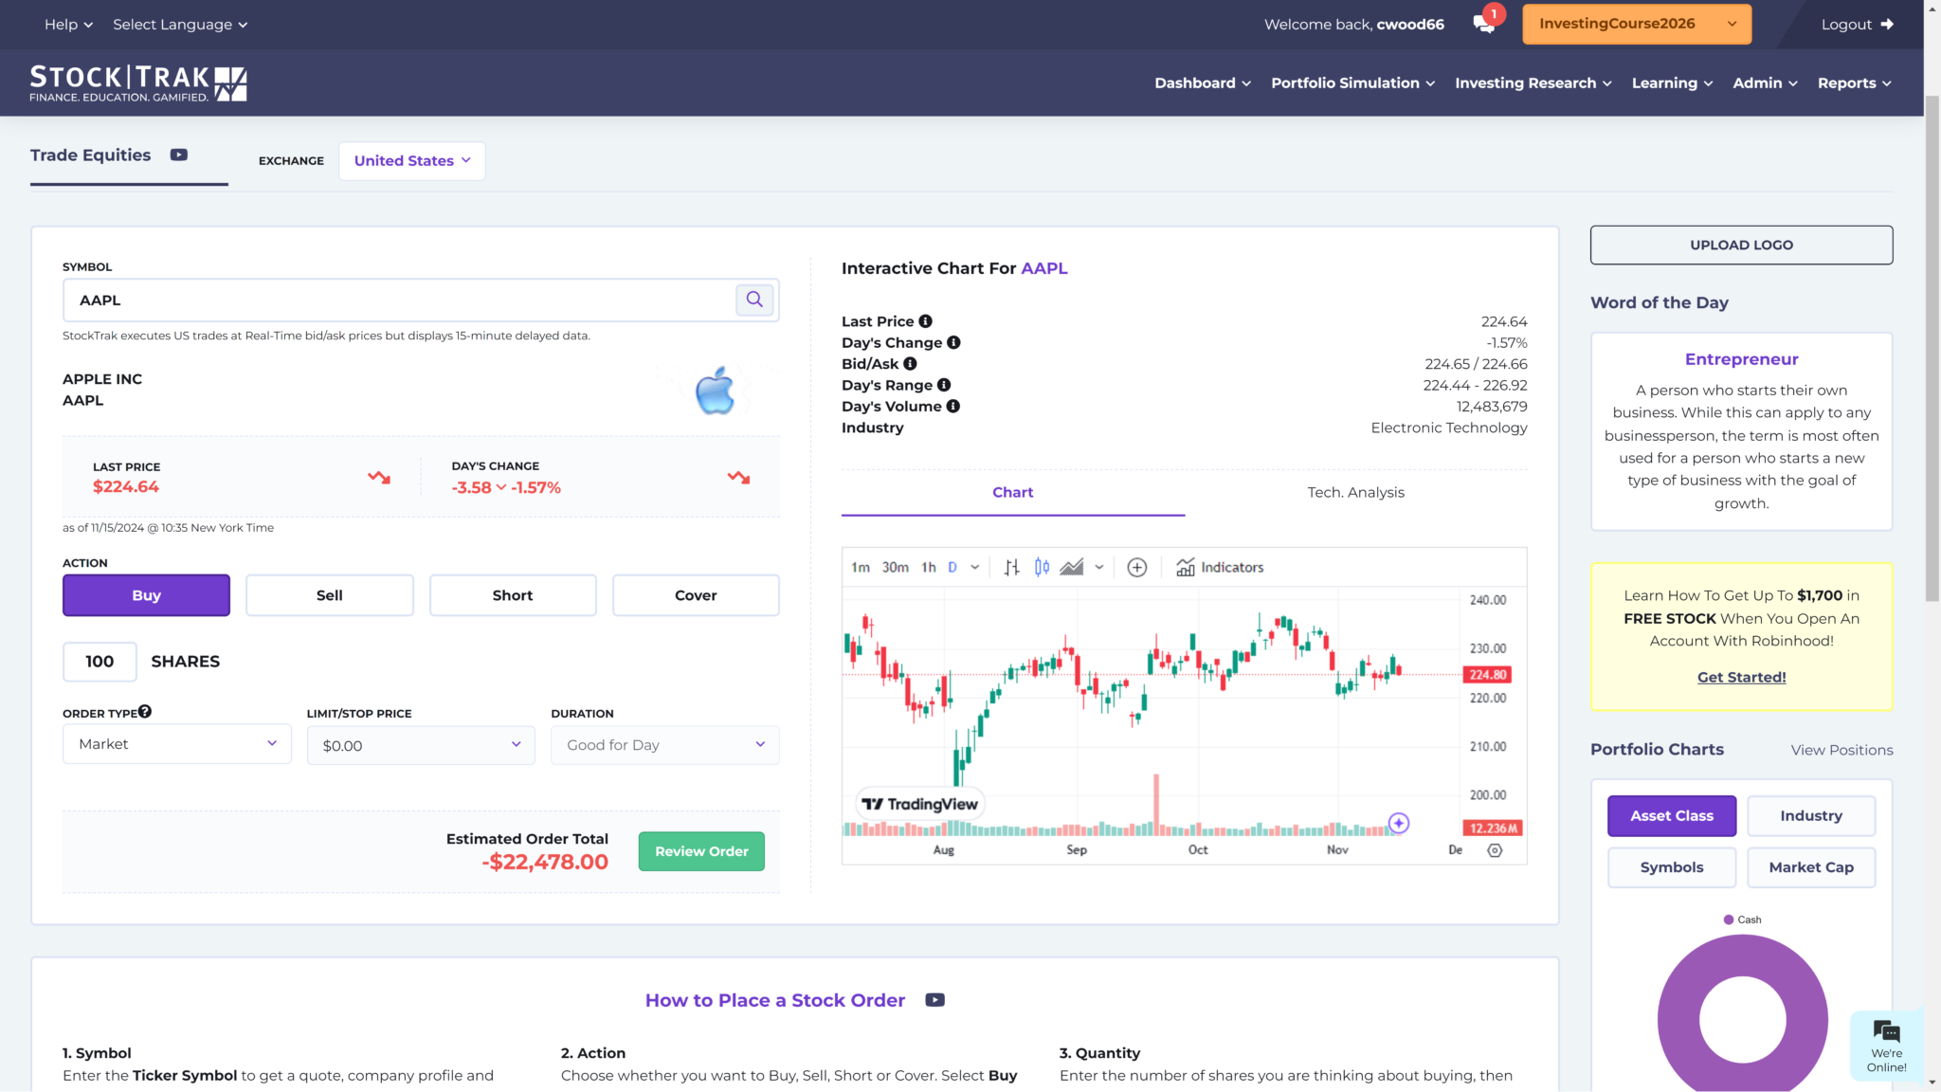
Task: Open the Trade Equities video tutorial icon
Action: coord(178,155)
